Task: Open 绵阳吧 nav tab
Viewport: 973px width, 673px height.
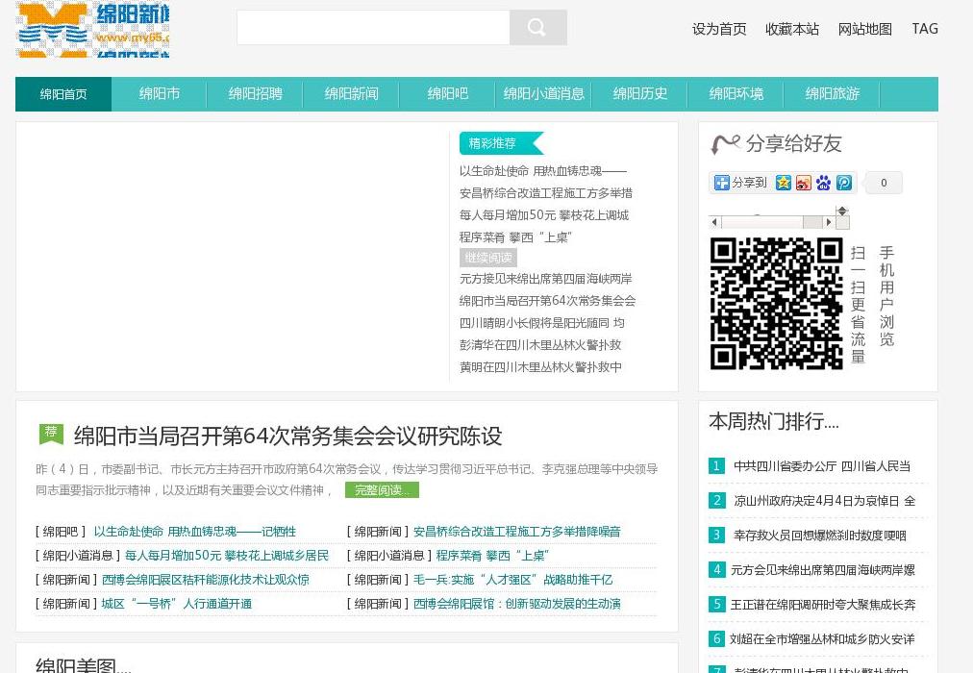Action: (447, 94)
